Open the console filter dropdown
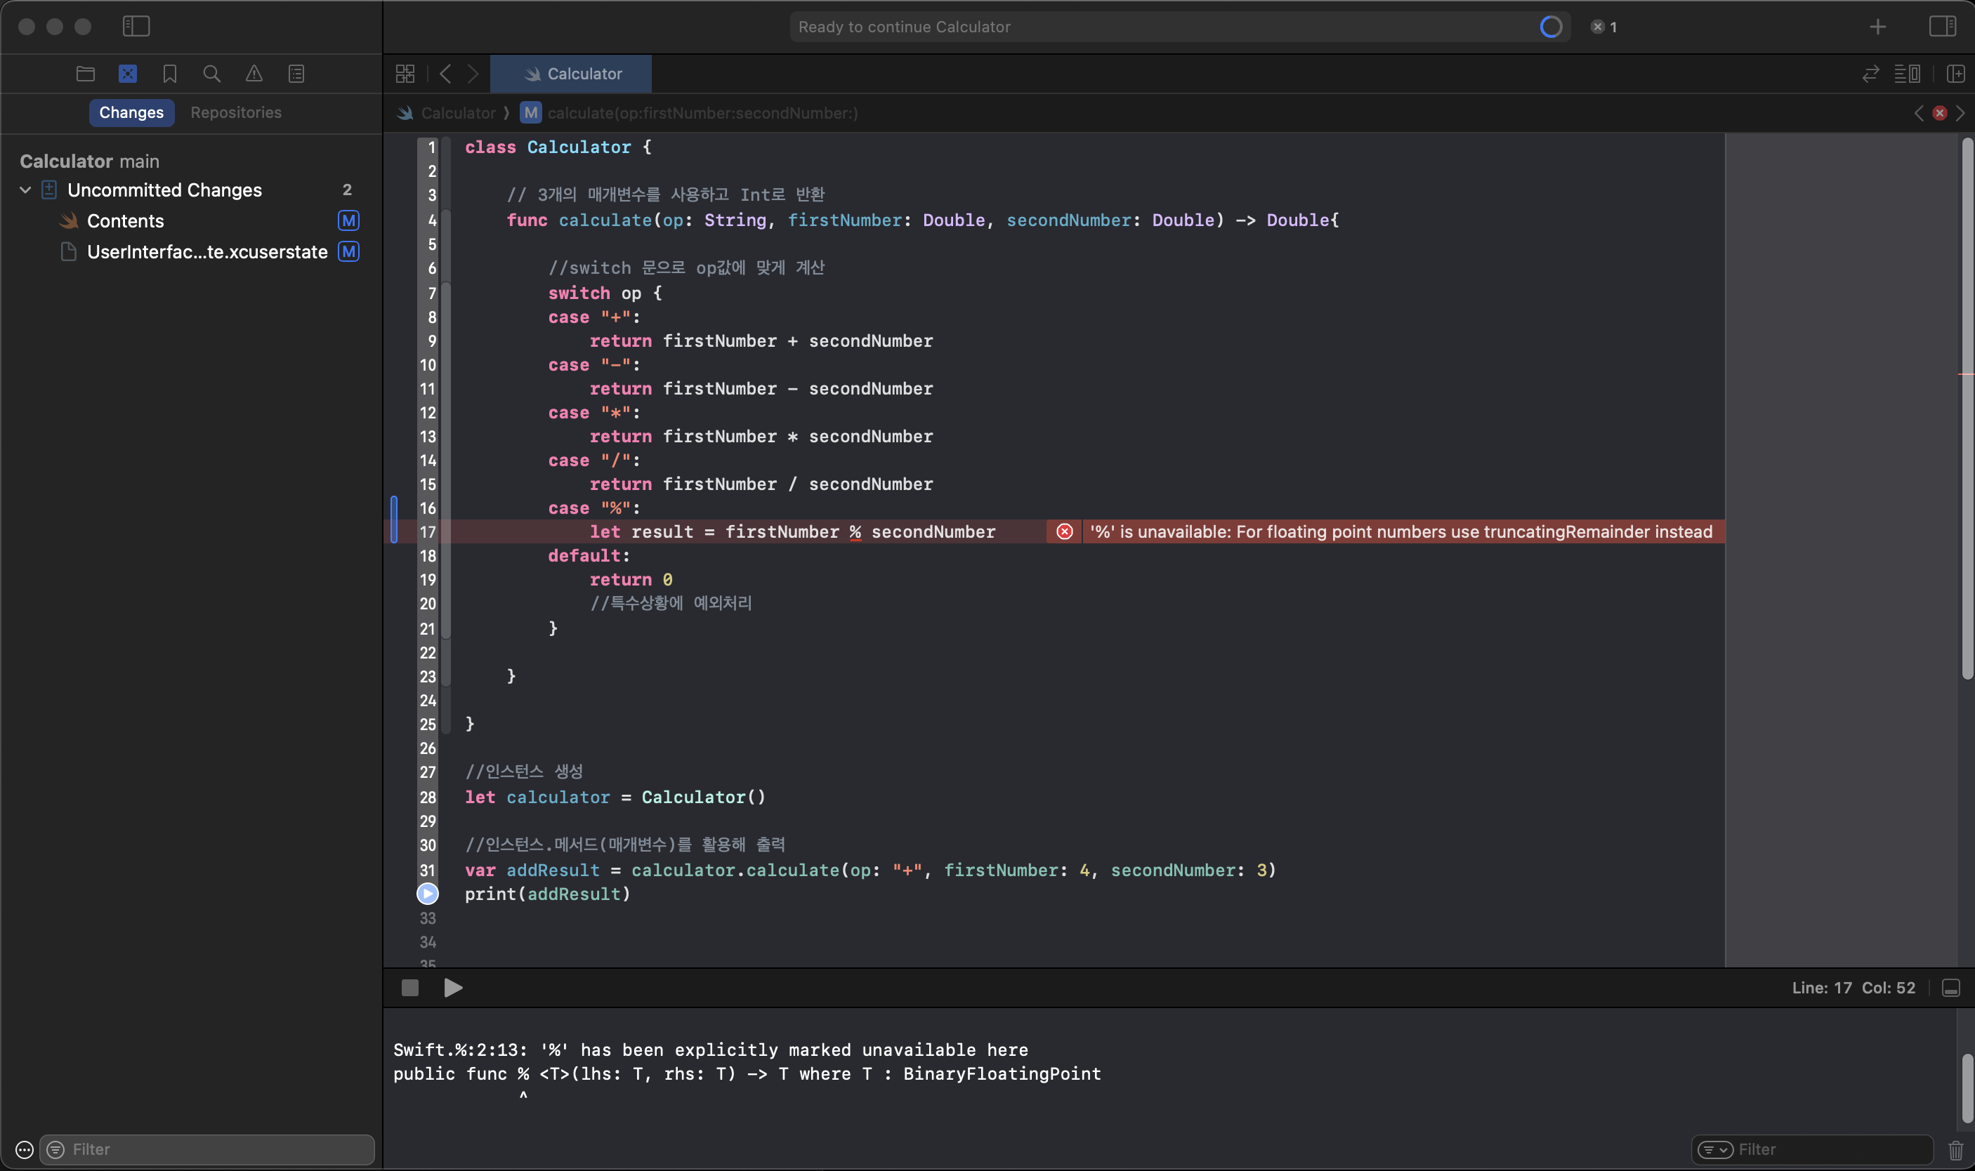Image resolution: width=1975 pixels, height=1171 pixels. (x=1715, y=1149)
